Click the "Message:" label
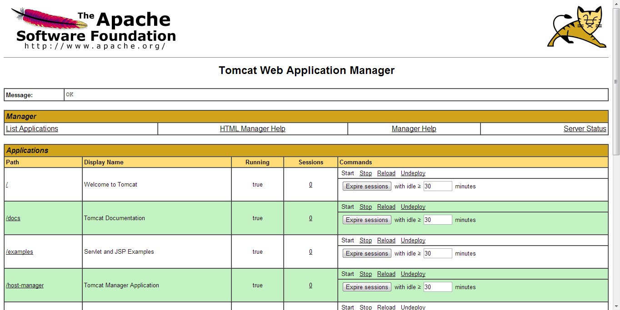 (19, 95)
